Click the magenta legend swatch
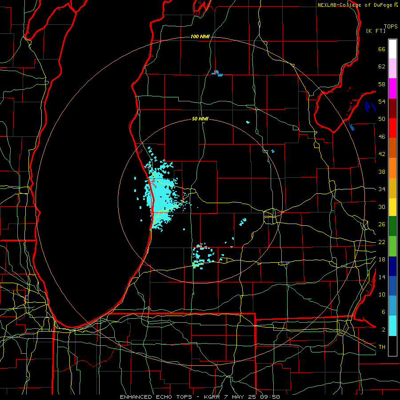 click(x=392, y=88)
